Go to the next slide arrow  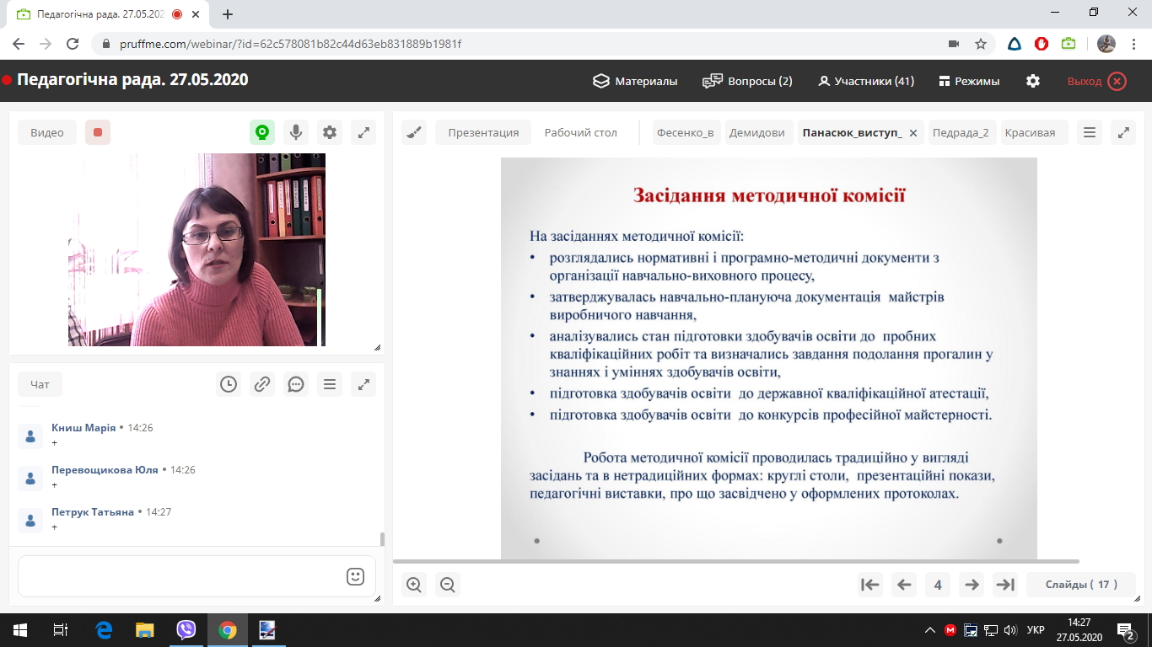pos(972,585)
